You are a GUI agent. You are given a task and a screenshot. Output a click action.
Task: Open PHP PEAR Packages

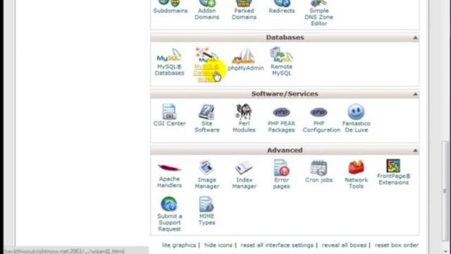pos(281,119)
